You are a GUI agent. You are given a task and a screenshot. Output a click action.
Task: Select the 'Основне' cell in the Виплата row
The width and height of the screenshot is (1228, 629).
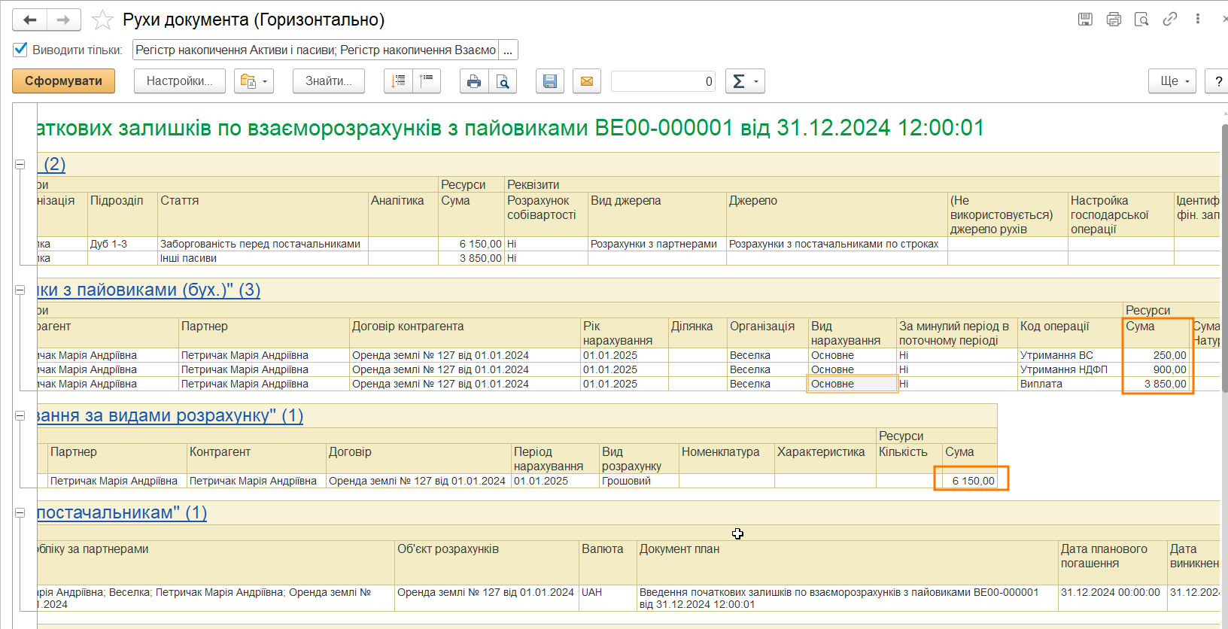pos(853,384)
